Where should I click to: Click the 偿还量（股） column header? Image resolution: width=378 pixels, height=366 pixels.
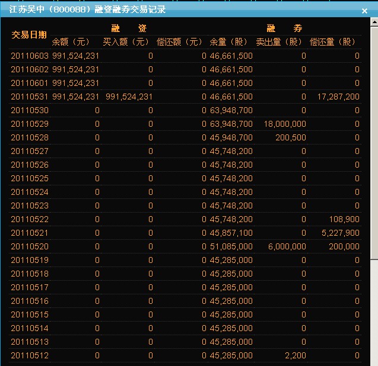click(x=333, y=42)
